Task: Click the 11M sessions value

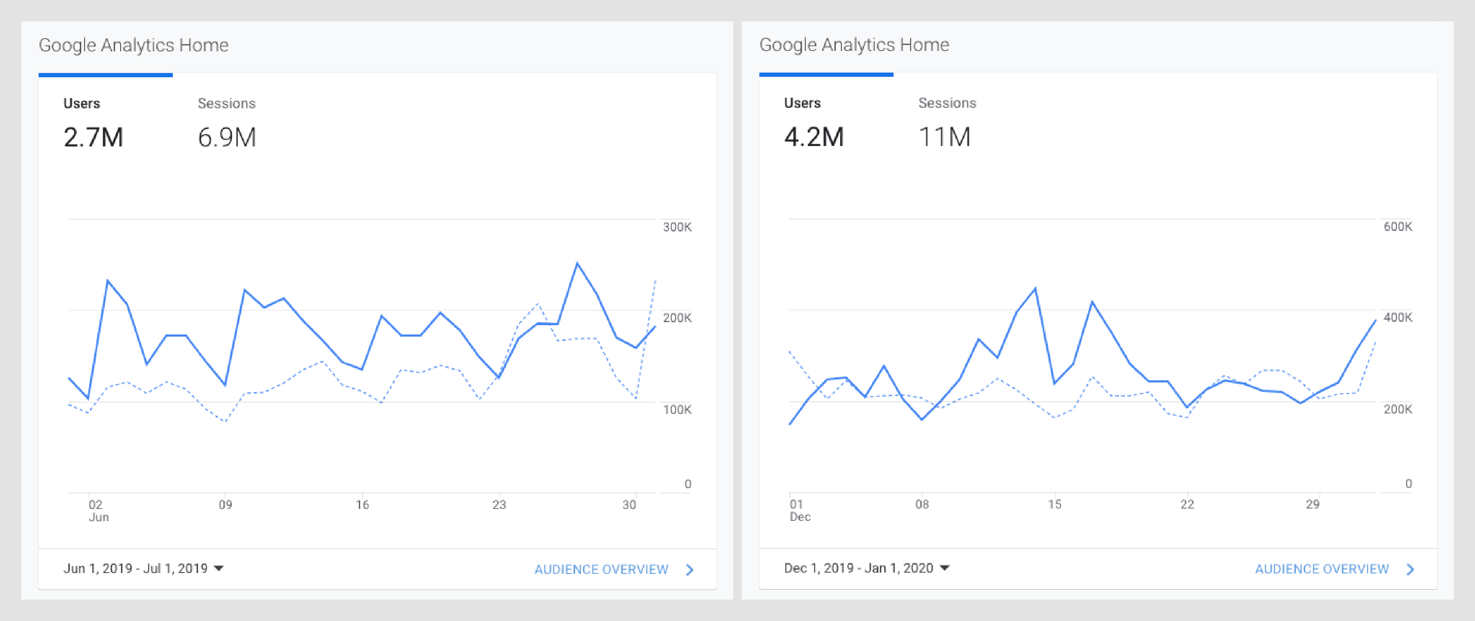Action: coord(944,137)
